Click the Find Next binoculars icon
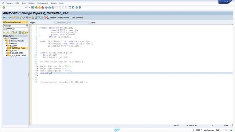Viewport: 235px width, 132px height. point(53,7)
